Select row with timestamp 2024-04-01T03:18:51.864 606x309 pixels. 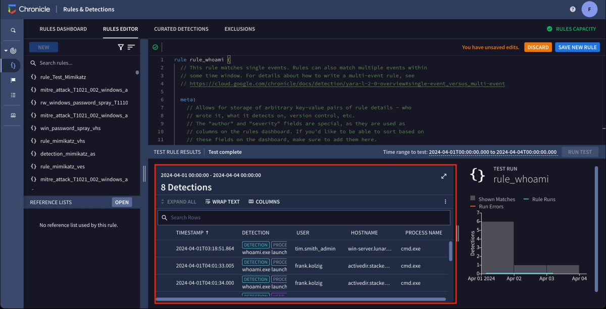click(x=301, y=249)
